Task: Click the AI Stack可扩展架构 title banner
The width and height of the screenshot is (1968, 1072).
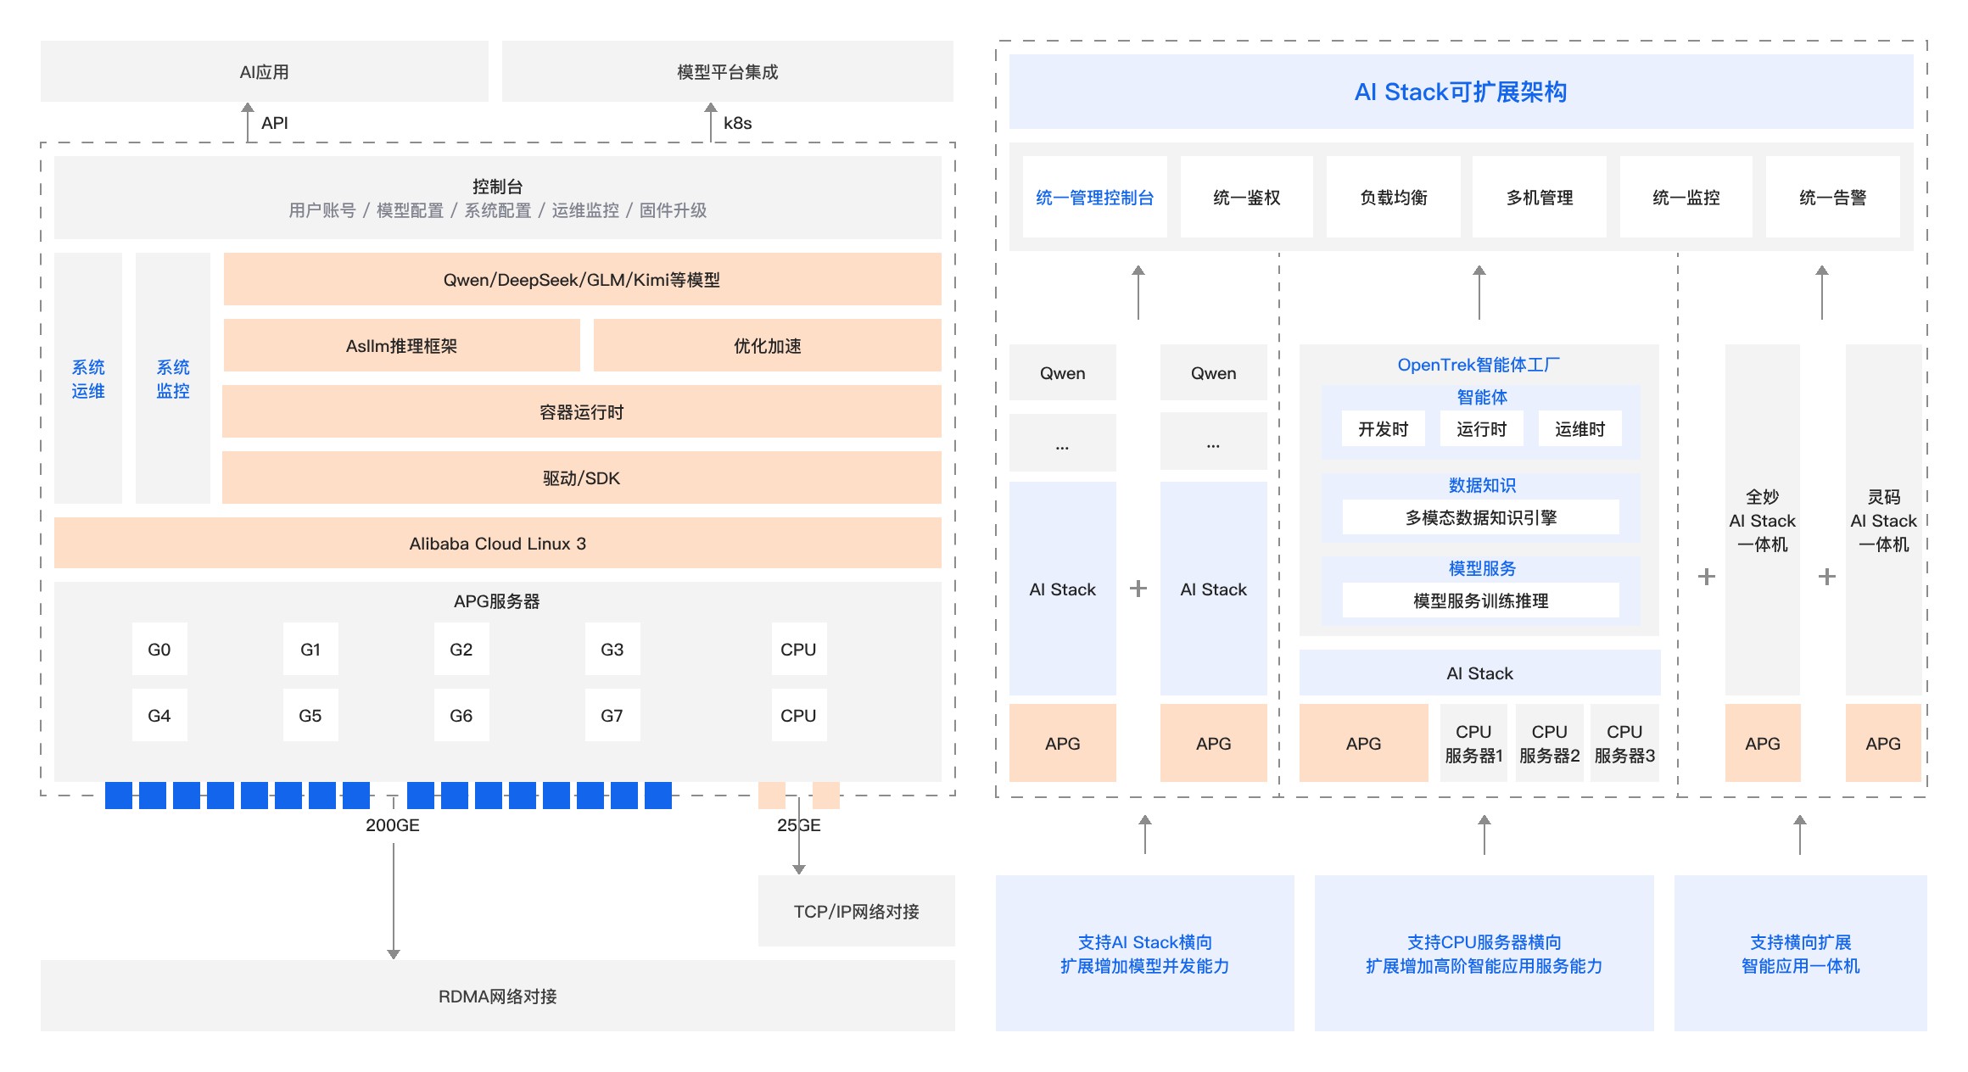Action: [x=1461, y=92]
